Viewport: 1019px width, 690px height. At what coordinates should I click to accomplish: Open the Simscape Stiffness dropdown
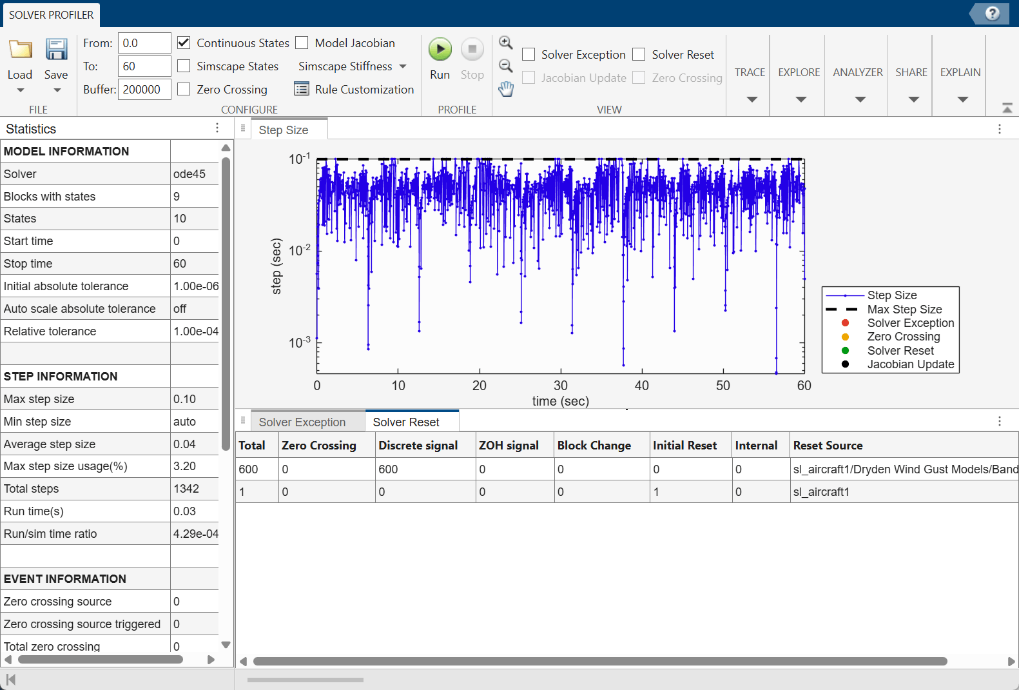click(352, 66)
